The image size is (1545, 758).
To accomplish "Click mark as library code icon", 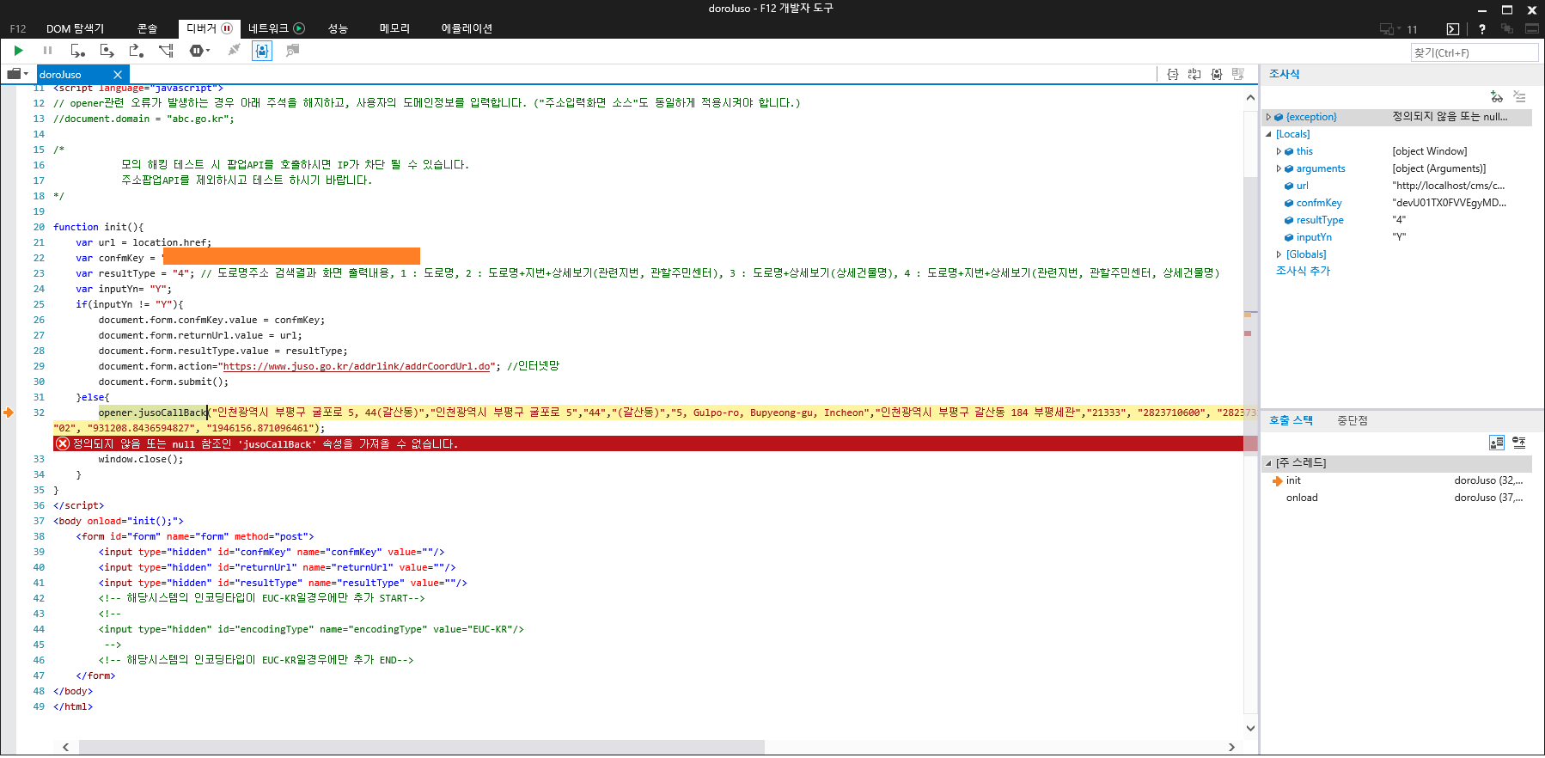I will [1217, 74].
